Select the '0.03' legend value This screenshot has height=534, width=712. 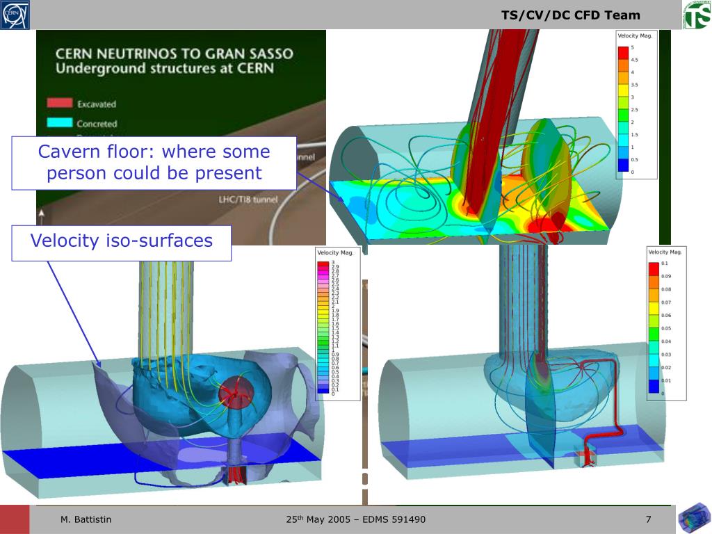666,355
